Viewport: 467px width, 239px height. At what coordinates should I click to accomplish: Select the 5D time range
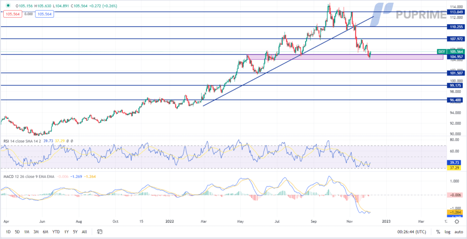click(17, 232)
